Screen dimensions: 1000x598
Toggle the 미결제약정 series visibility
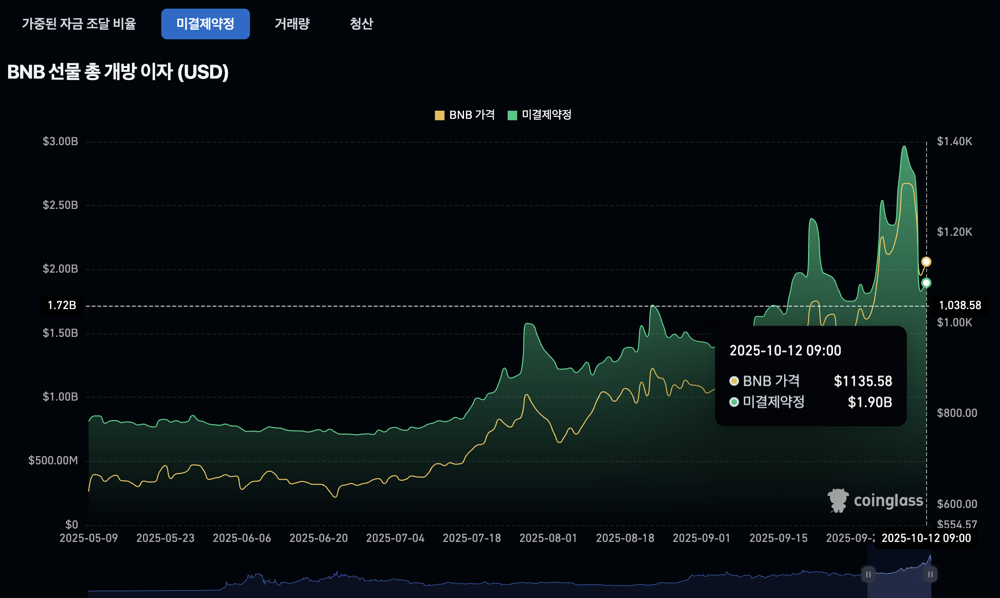pos(542,115)
